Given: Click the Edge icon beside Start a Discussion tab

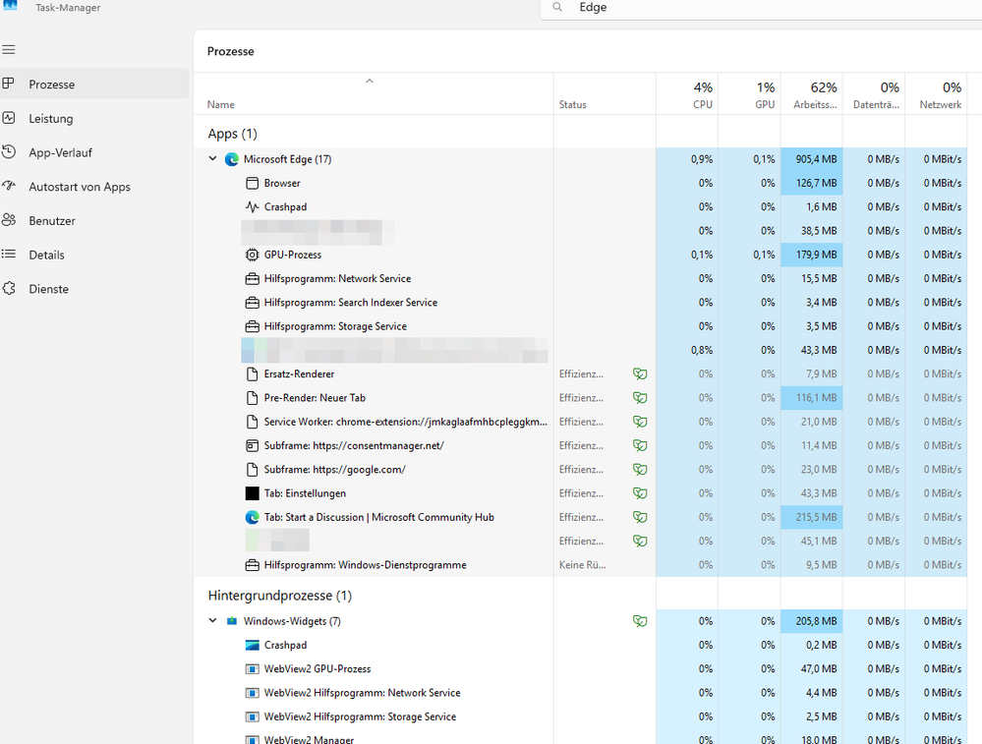Looking at the screenshot, I should (x=252, y=517).
